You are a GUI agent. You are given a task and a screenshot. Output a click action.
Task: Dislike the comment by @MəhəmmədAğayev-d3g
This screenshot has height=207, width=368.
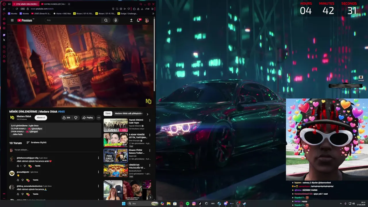pyautogui.click(x=24, y=166)
